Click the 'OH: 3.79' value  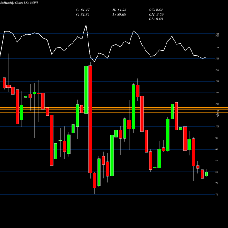click(156, 15)
